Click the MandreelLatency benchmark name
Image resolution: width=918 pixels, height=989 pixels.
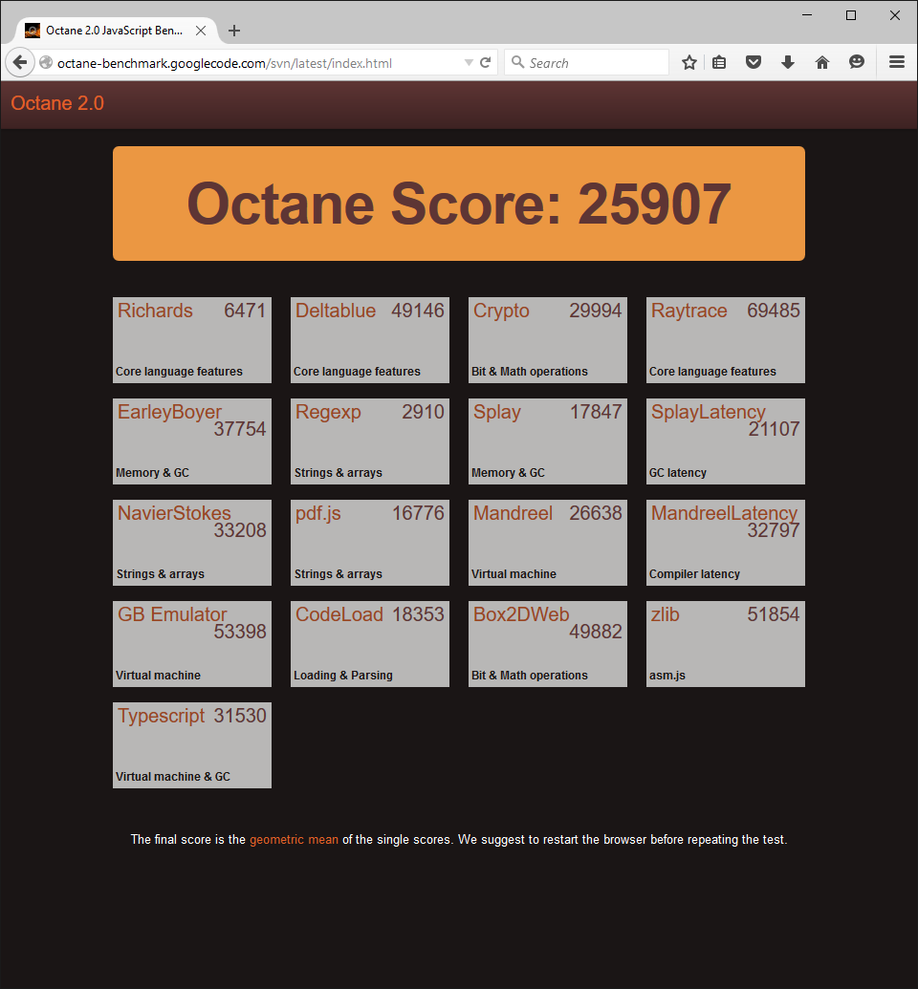(x=724, y=513)
